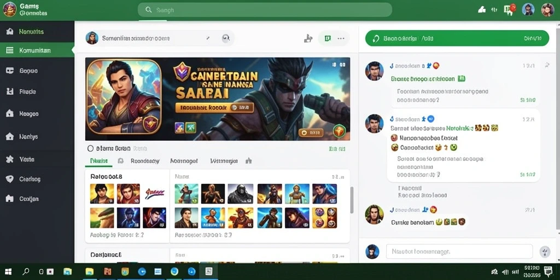Click the taskbar search magnifier
560x280 pixels.
[x=26, y=272]
